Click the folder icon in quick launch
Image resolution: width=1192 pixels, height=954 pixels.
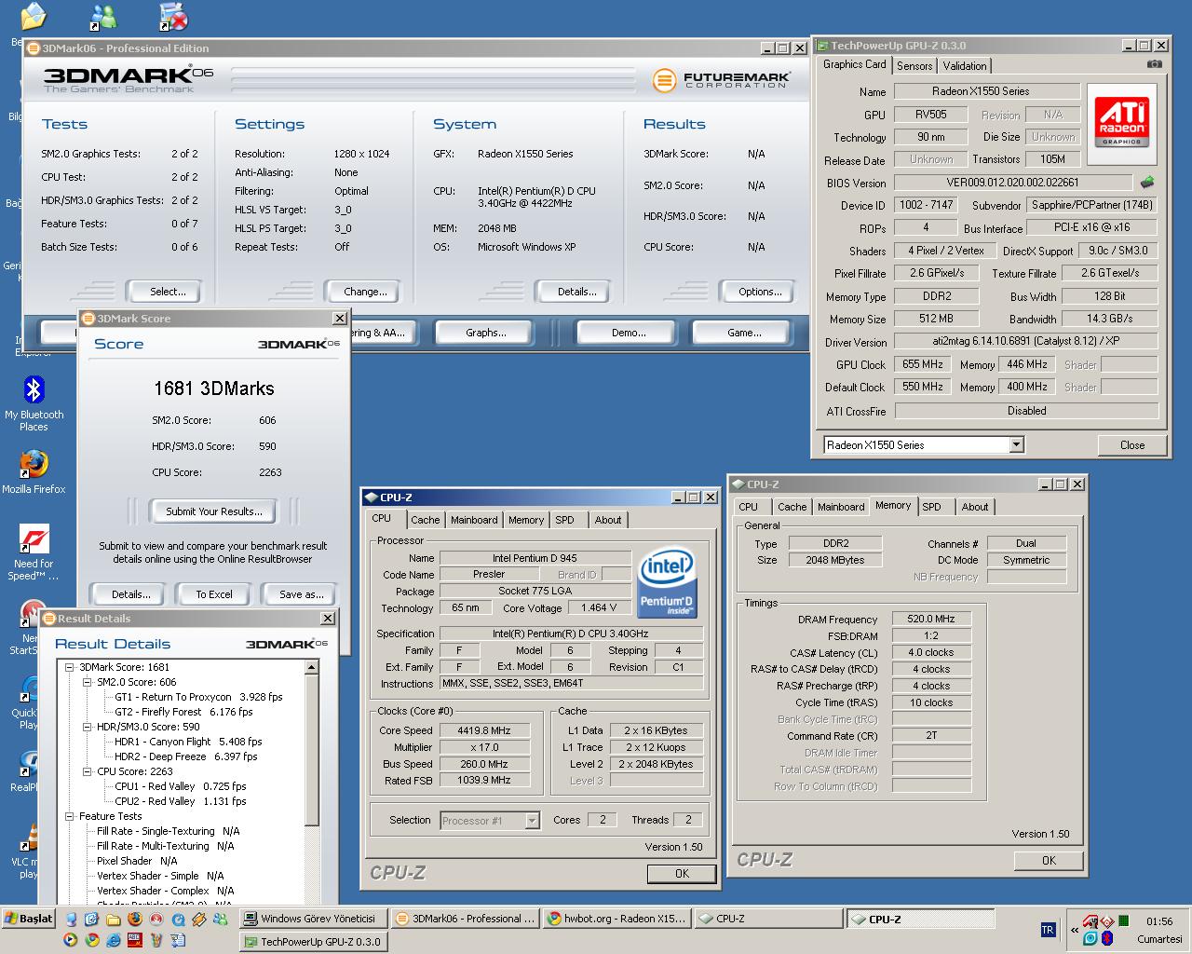114,919
